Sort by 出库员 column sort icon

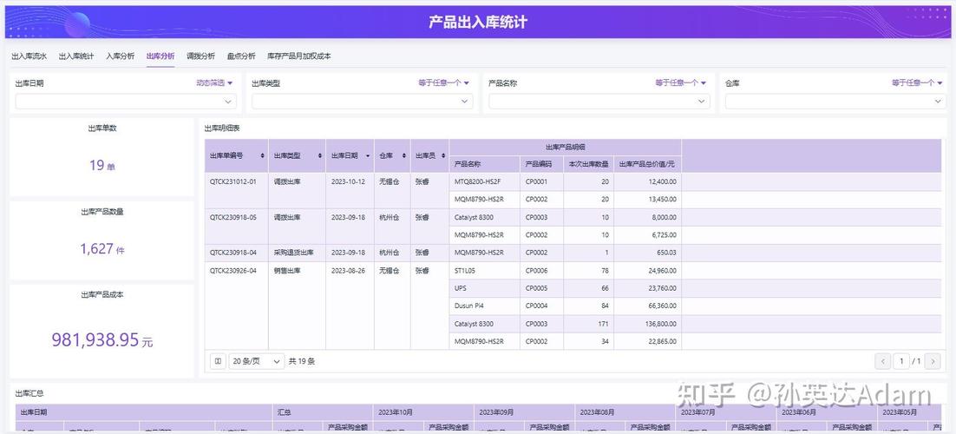(442, 155)
